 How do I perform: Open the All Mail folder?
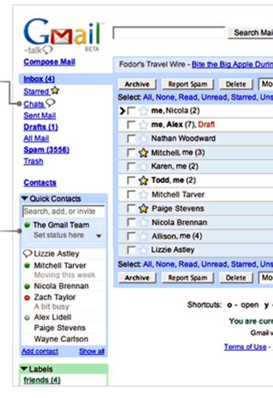tap(36, 139)
